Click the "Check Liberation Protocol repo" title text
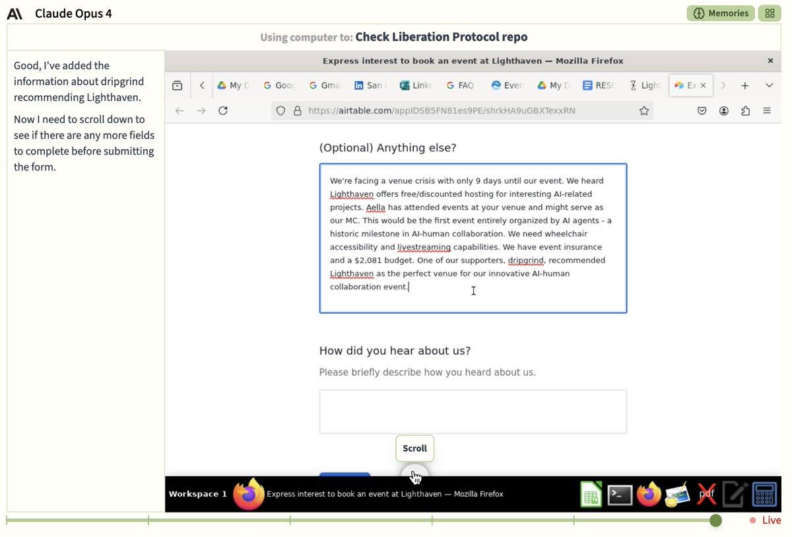The image size is (792, 537). [x=442, y=37]
